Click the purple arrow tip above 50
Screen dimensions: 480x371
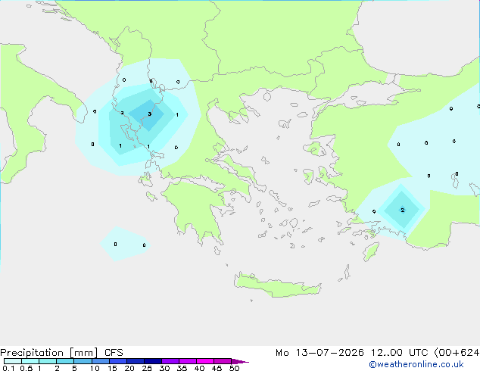pos(240,361)
